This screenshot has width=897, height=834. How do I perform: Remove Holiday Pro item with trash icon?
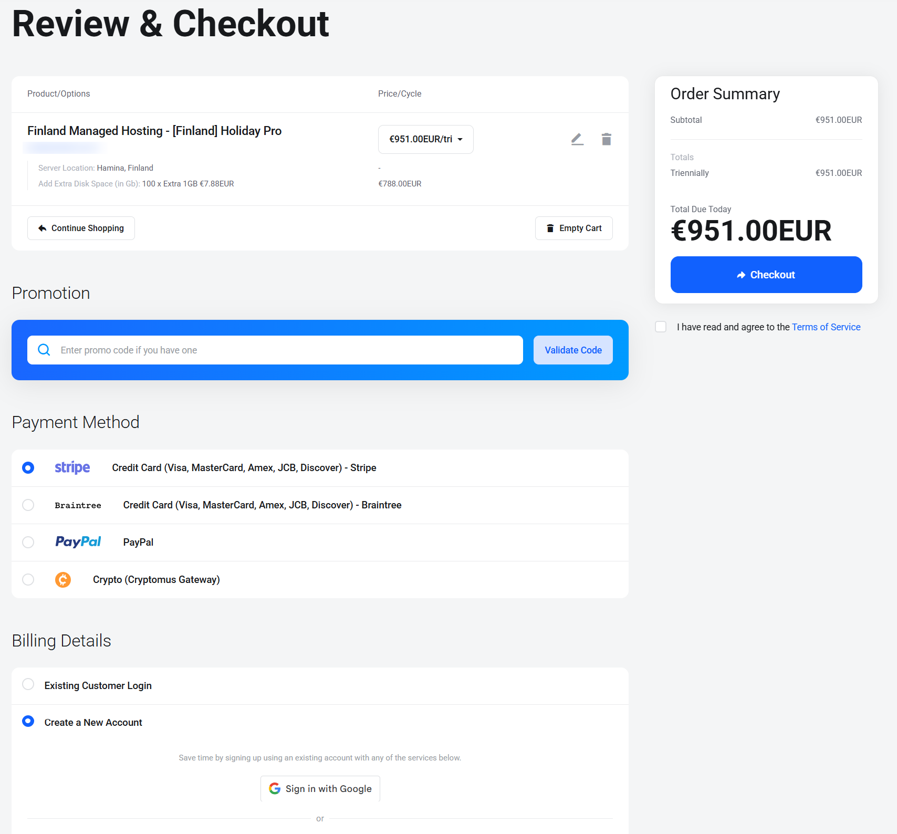607,139
